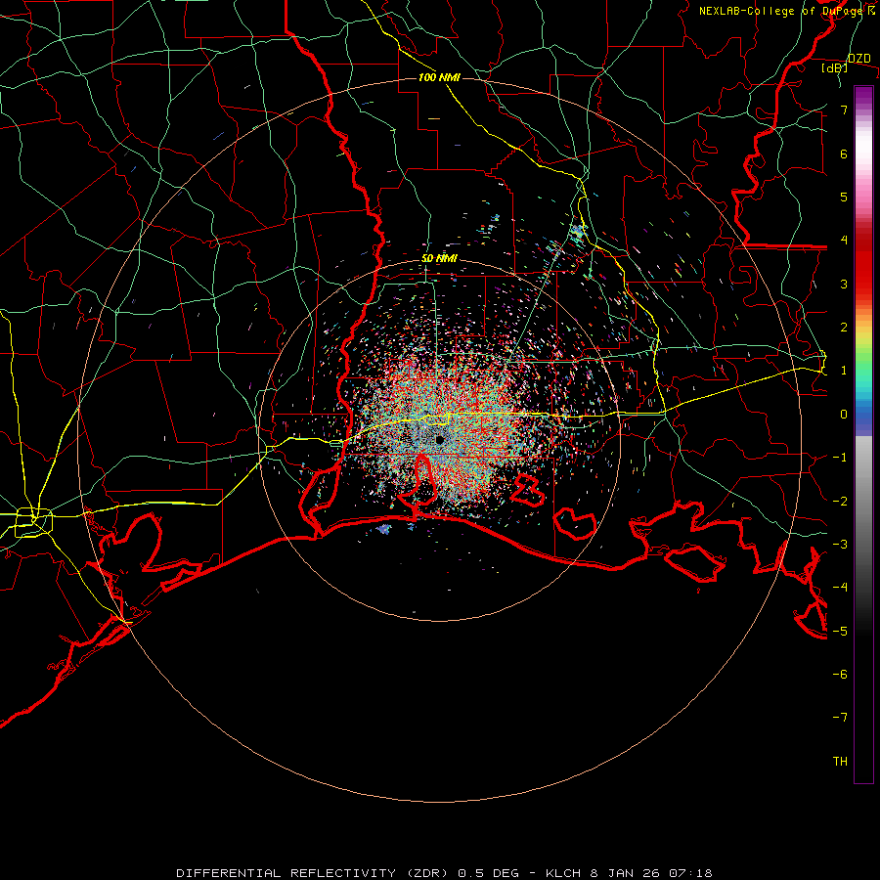
Task: Click the -1 value on color scale
Action: (x=840, y=458)
